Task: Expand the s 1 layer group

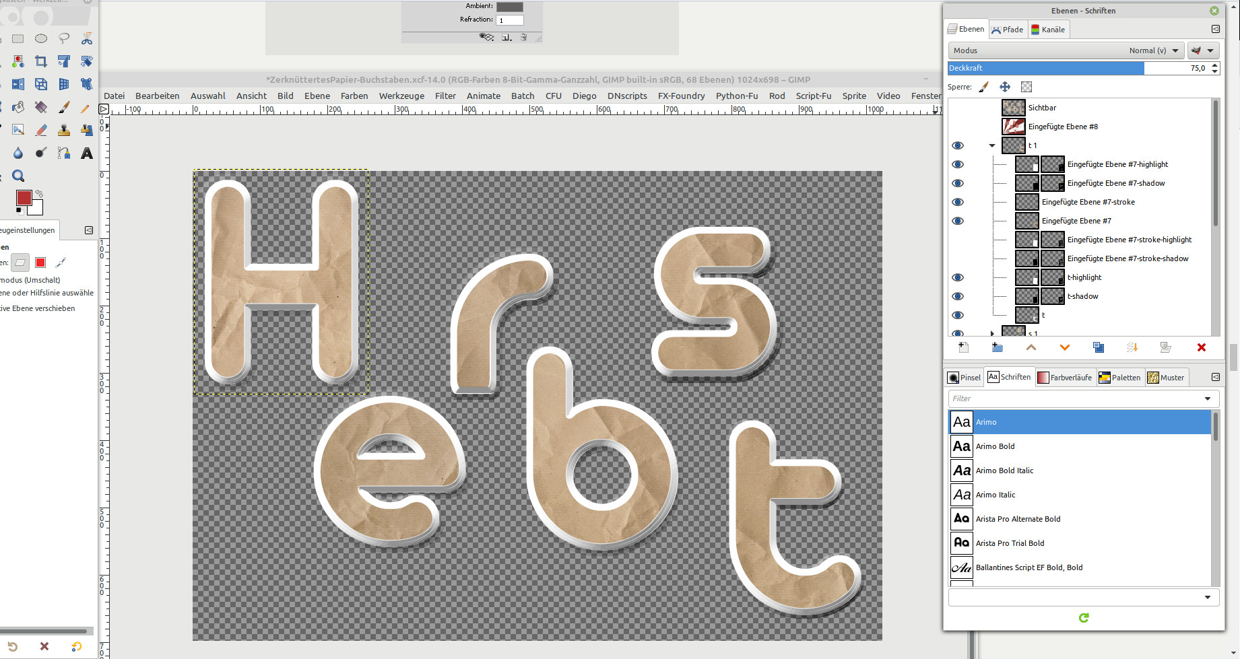Action: (992, 333)
